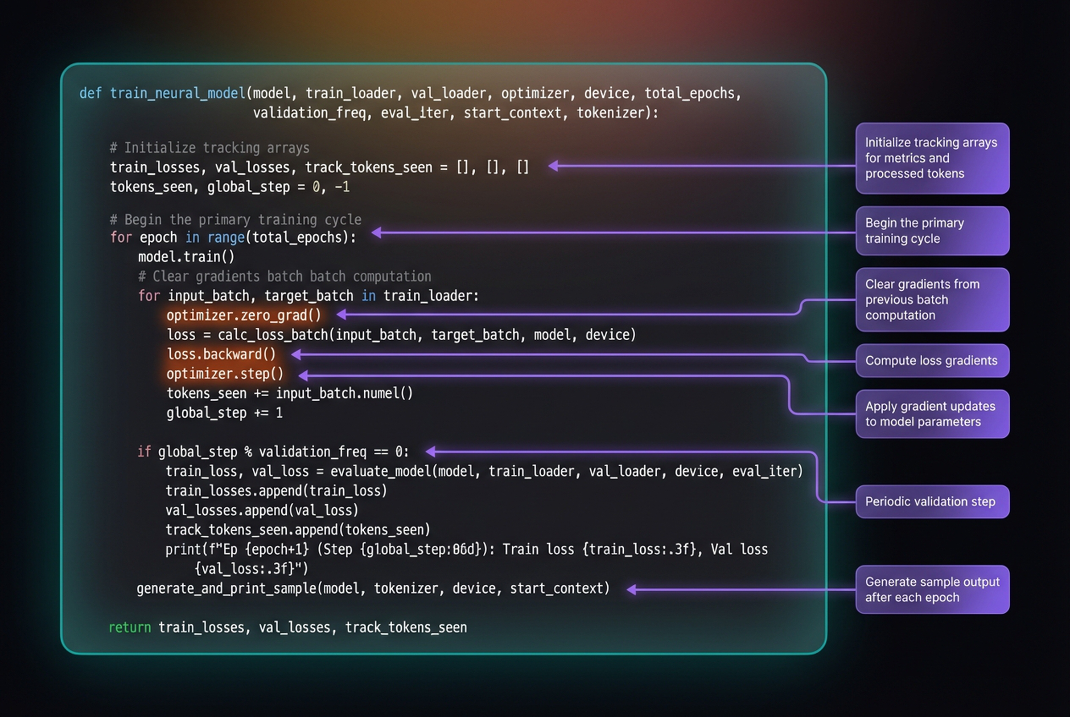Screen dimensions: 1070x717
Task: Click the comment '# Clear gradients batch batch computation'
Action: pos(284,276)
